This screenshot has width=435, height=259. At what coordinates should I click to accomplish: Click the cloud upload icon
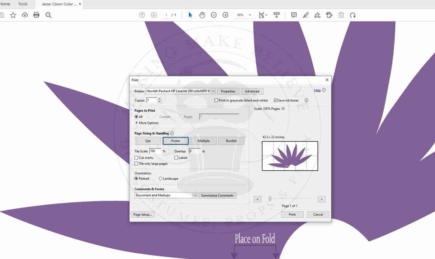pos(25,15)
